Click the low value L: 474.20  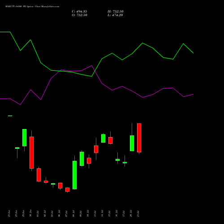coord(115,15)
